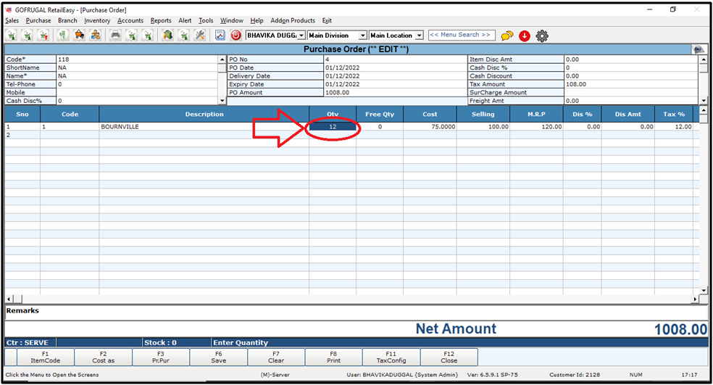Open the Alert menu
The image size is (713, 385).
185,20
